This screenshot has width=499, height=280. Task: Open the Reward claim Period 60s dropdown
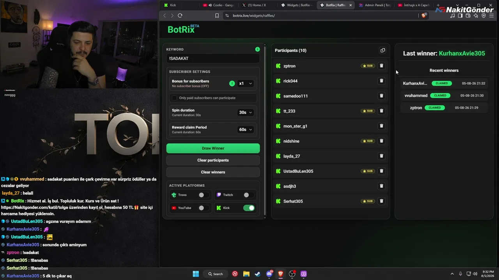pos(246,129)
